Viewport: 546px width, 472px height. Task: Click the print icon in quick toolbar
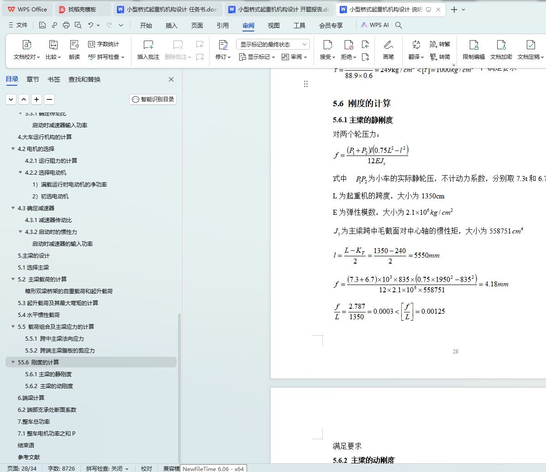(x=66, y=25)
